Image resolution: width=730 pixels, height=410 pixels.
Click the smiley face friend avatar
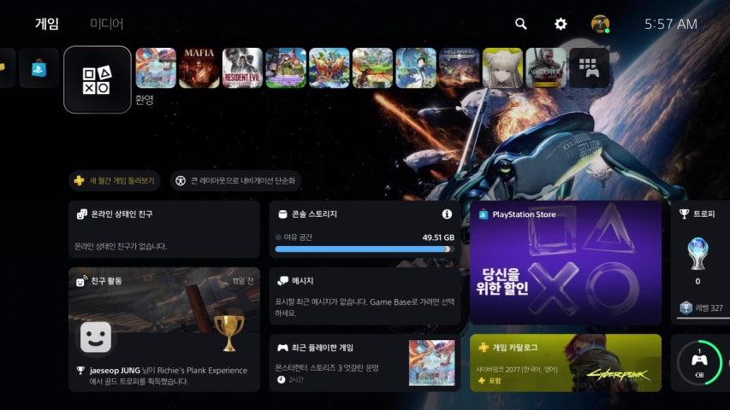96,337
